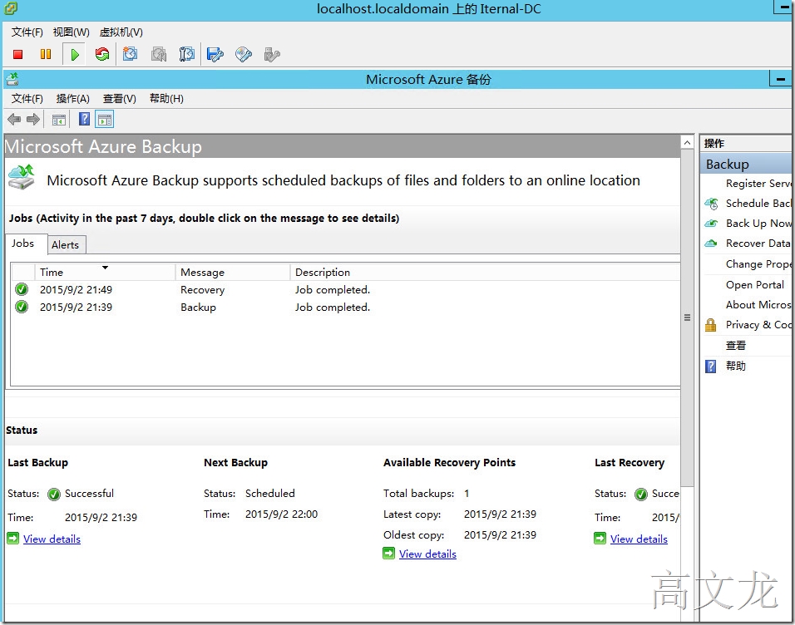Connect the CD/DVD device toolbar icon
This screenshot has width=795, height=625.
[244, 54]
